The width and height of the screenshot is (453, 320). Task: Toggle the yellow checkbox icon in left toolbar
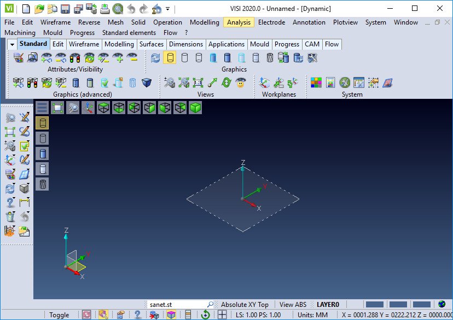point(24,146)
